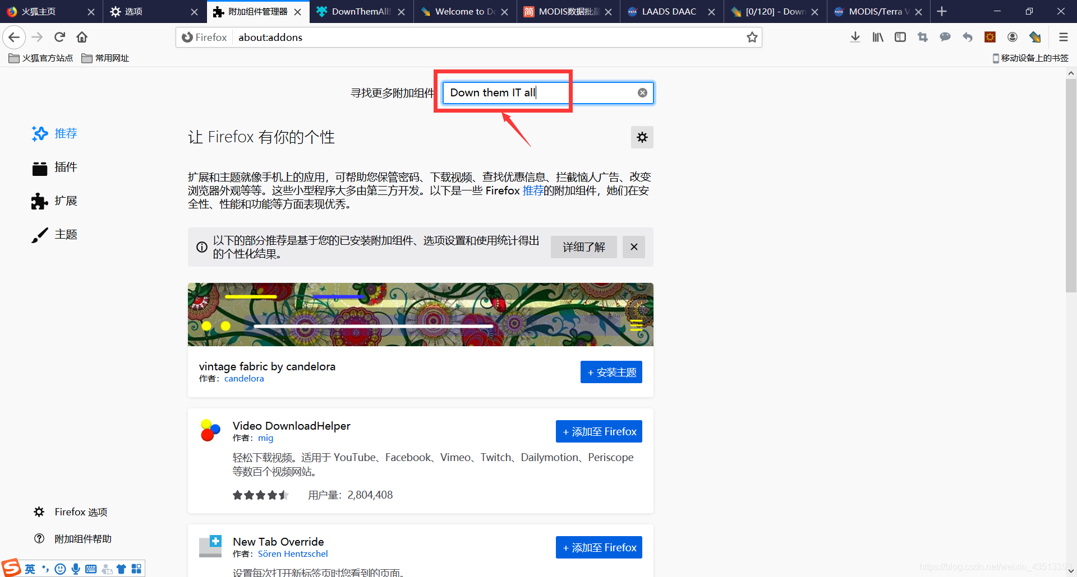Viewport: 1077px width, 577px height.
Task: Click the Video DownloadHelper star rating
Action: pos(261,495)
